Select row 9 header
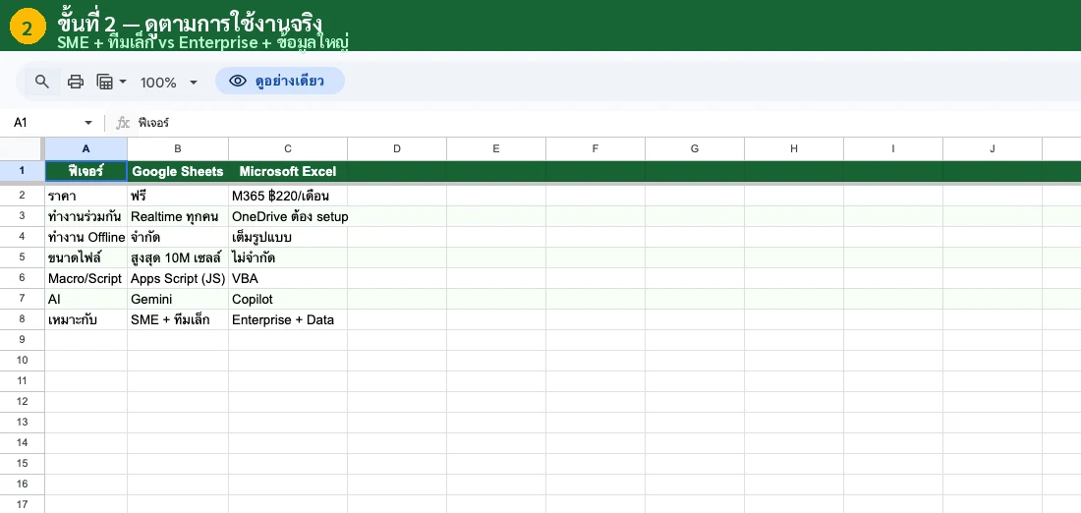The height and width of the screenshot is (513, 1081). coord(22,340)
